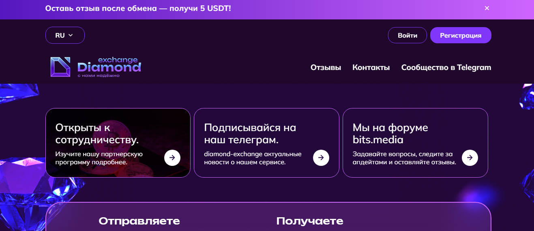Open the RU language dropdown
This screenshot has width=534, height=231.
[x=65, y=35]
